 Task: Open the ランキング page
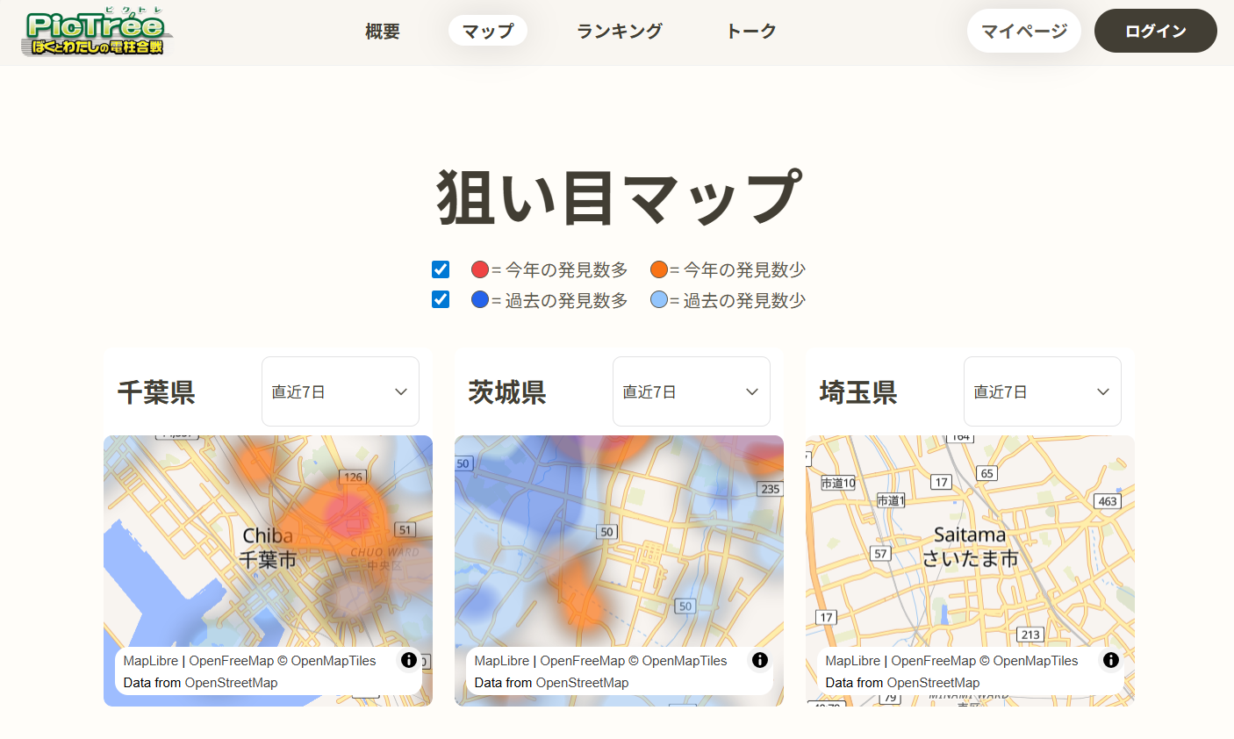coord(619,32)
